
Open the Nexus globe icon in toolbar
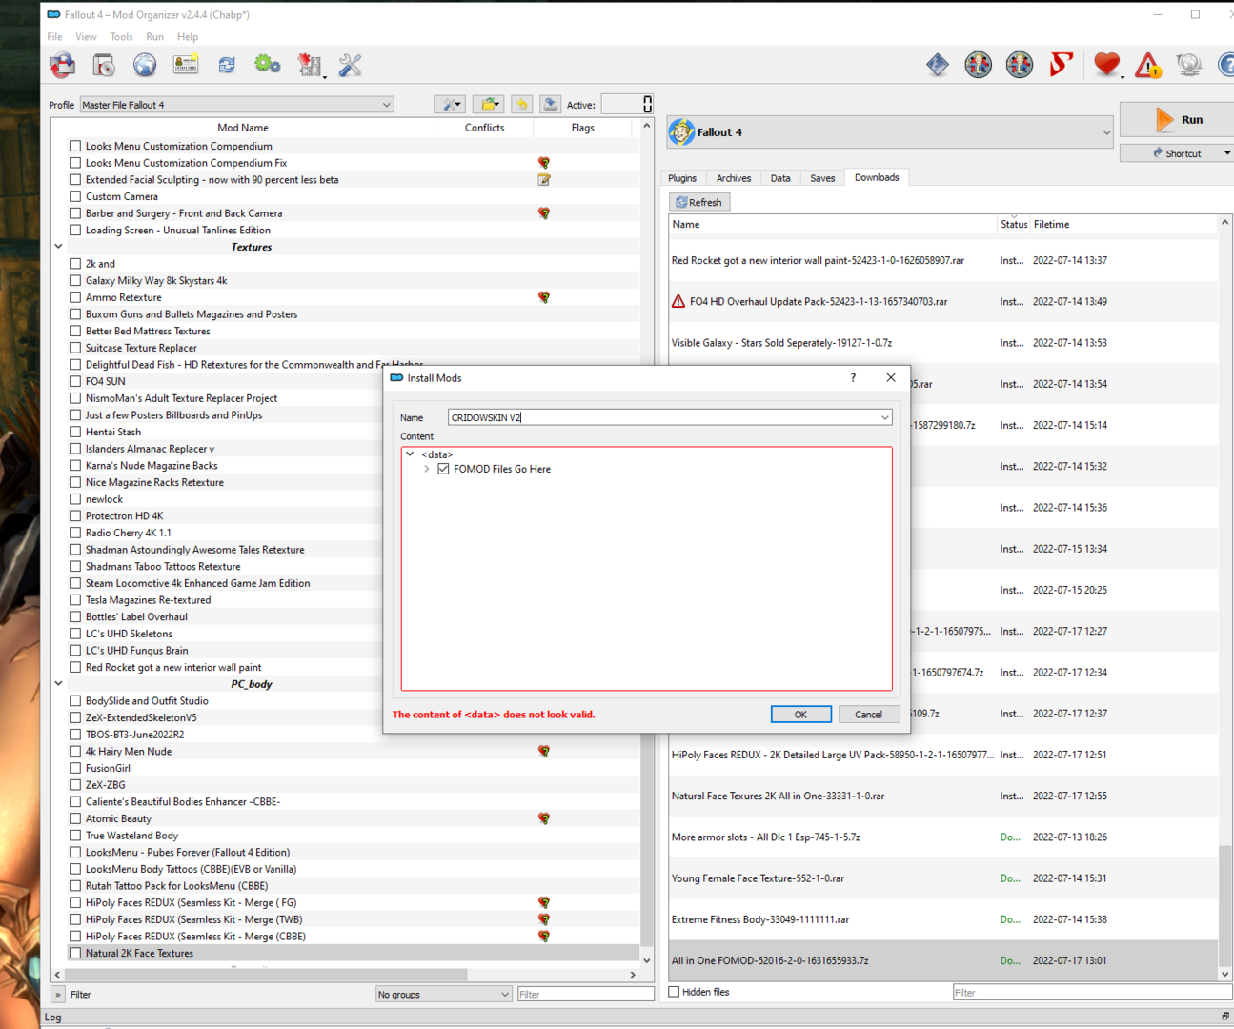(x=145, y=65)
